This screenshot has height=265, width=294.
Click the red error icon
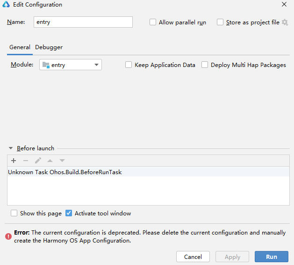(8, 236)
